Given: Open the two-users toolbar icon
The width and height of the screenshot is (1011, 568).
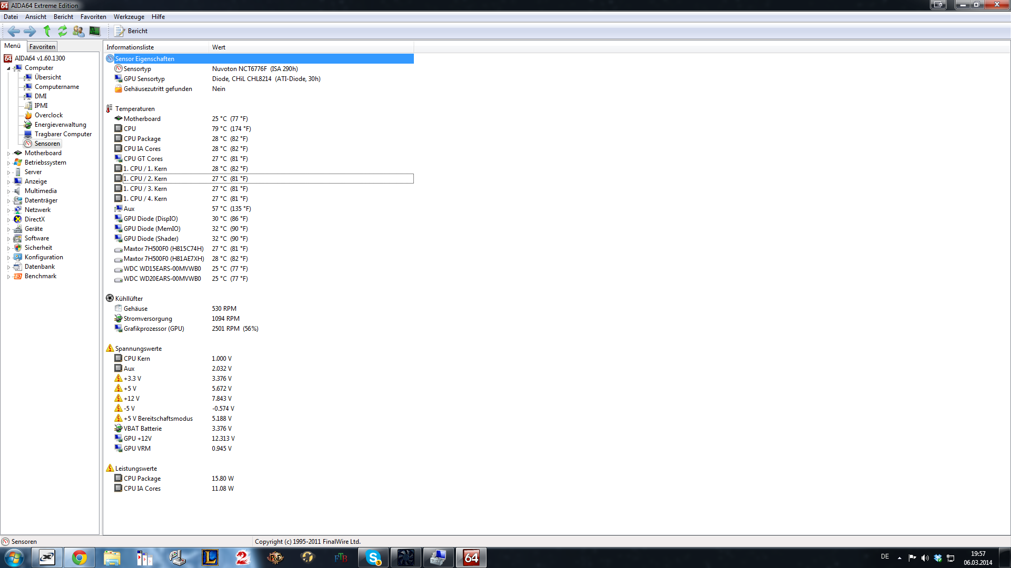Looking at the screenshot, I should click(78, 31).
